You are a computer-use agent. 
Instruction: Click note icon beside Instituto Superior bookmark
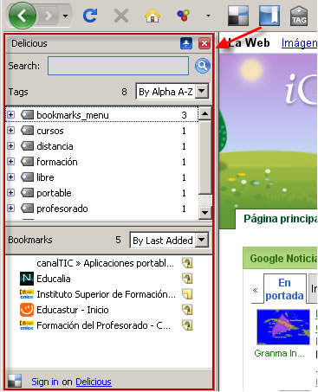tap(187, 294)
